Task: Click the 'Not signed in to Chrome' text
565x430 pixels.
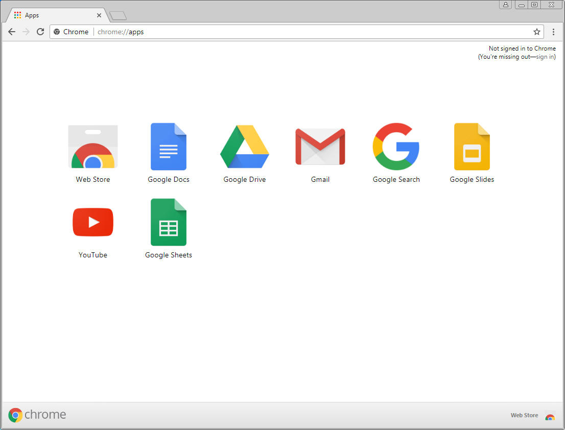Action: click(522, 48)
